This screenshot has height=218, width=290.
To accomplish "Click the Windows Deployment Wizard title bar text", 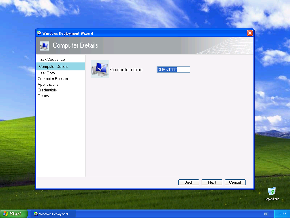I will (68, 33).
